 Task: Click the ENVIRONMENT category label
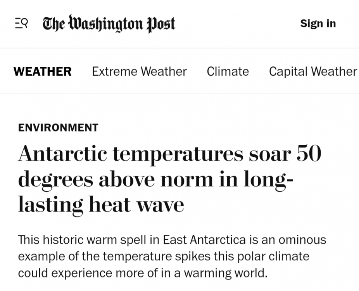coord(58,128)
